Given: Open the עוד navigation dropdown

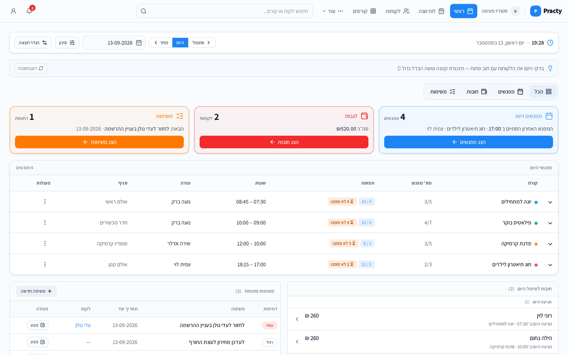Looking at the screenshot, I should point(333,11).
